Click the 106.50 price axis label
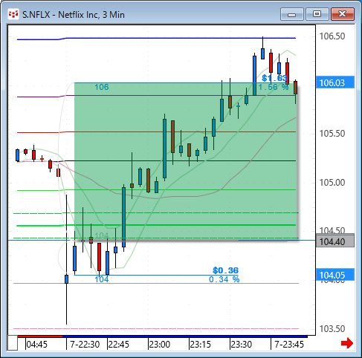Screen dimensions: 362x358 (x=332, y=36)
